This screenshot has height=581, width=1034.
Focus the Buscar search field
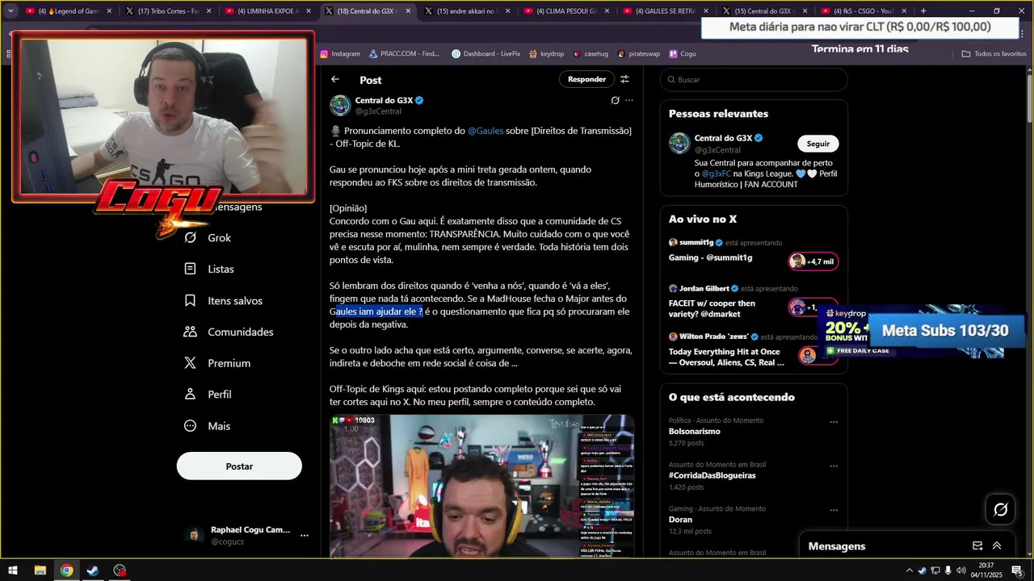[x=754, y=80]
